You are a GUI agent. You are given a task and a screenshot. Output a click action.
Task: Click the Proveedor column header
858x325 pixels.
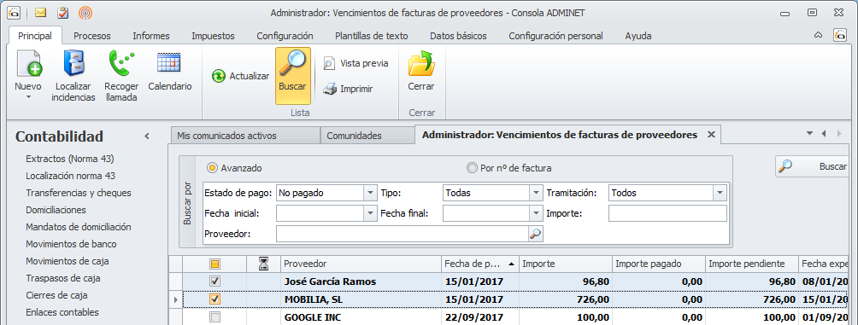[x=361, y=264]
